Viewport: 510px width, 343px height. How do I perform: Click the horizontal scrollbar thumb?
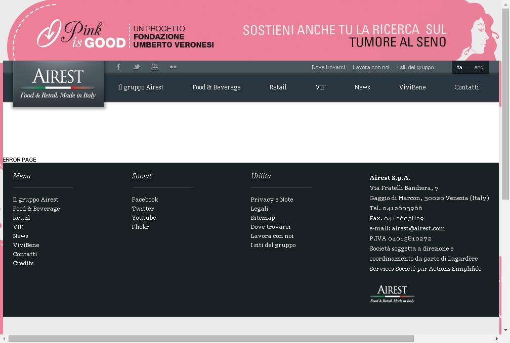pyautogui.click(x=211, y=339)
